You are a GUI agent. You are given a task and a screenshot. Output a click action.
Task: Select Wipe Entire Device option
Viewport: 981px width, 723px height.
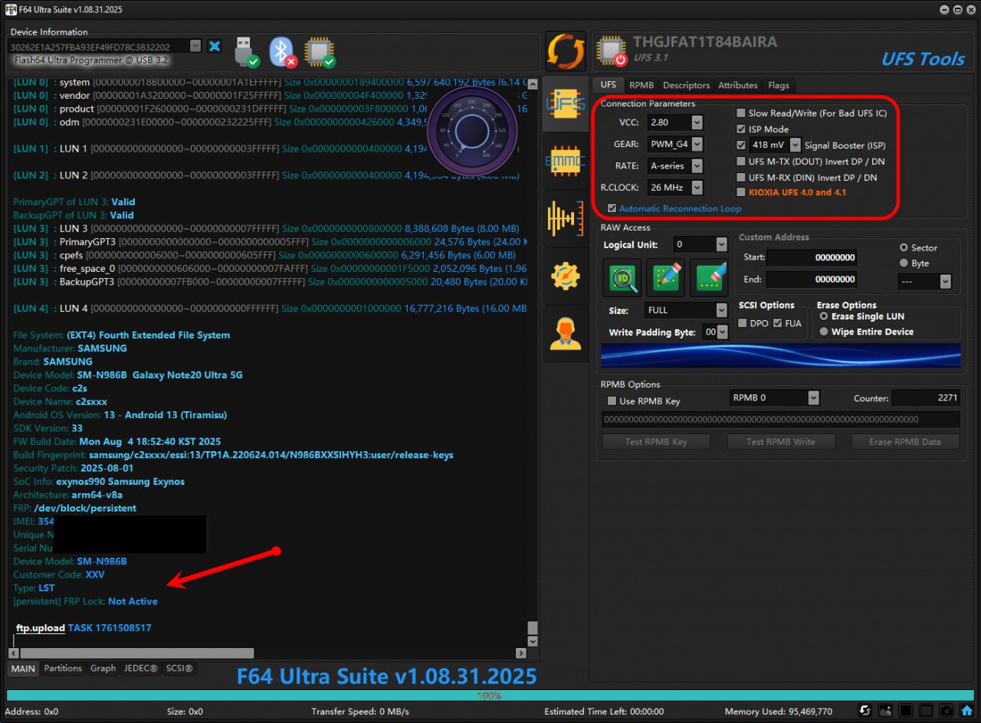coord(824,332)
